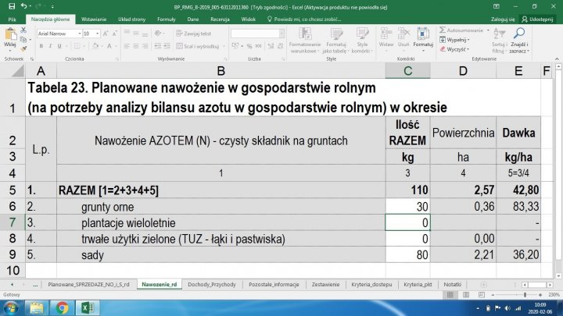
Task: Open Chrome from the Windows taskbar
Action: (62, 308)
